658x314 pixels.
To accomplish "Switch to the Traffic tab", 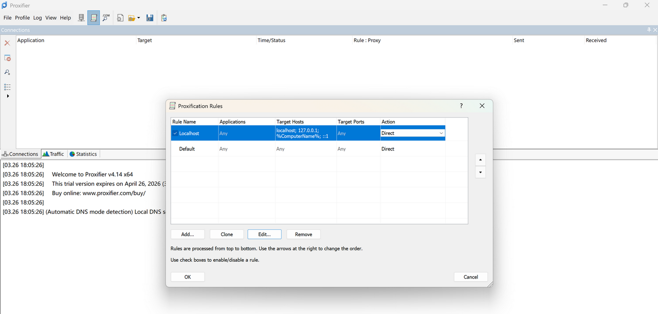I will pyautogui.click(x=53, y=154).
